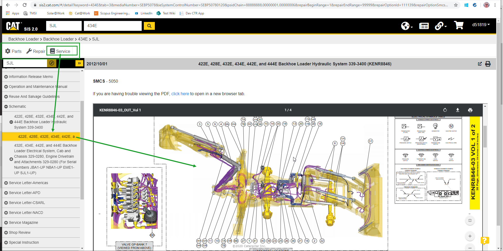
Task: Open the Dev CTR App bookmark
Action: coord(192,13)
